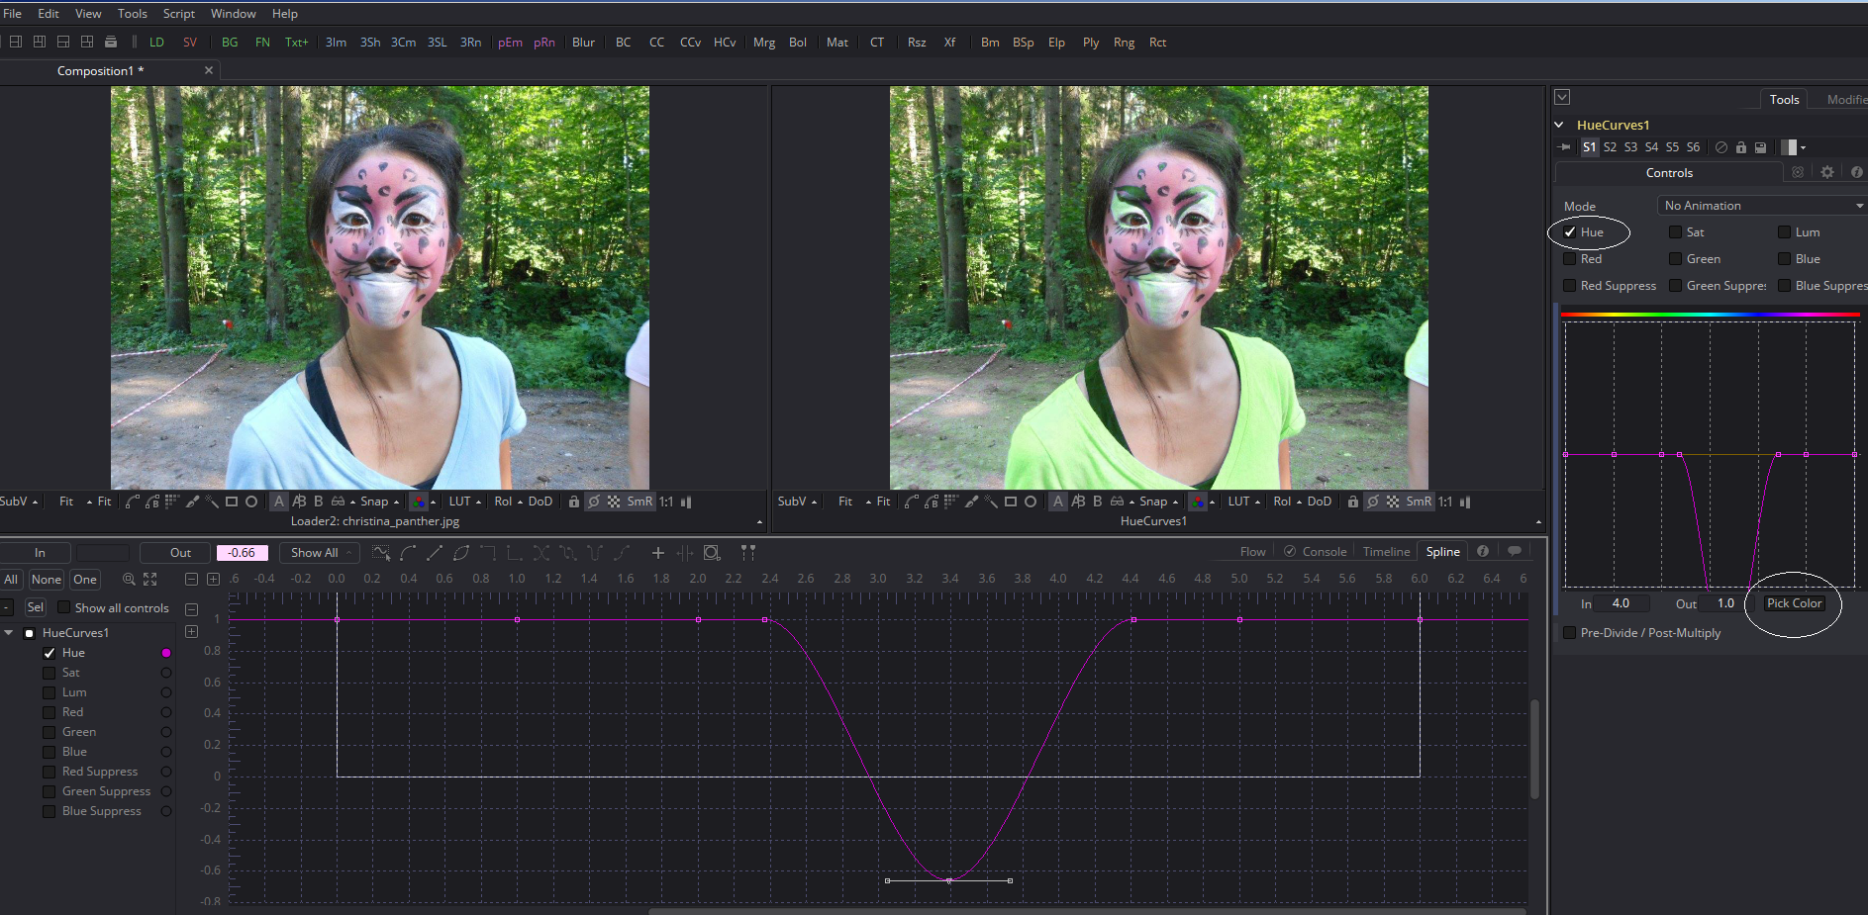The height and width of the screenshot is (915, 1868).
Task: Open the Tools menu
Action: pos(133,14)
